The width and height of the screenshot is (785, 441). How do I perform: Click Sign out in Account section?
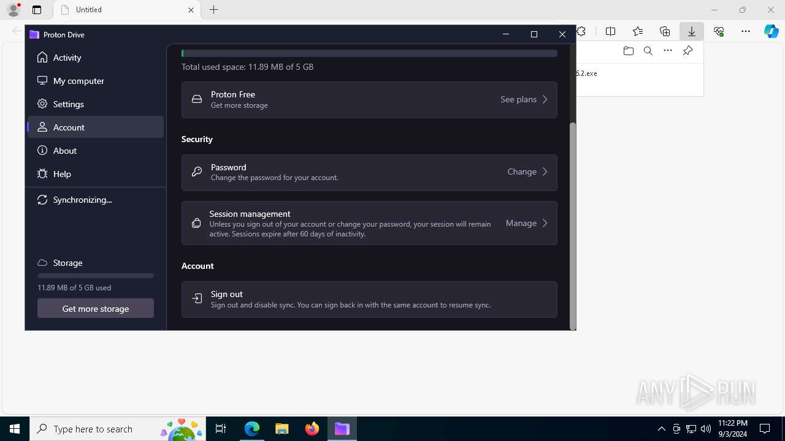coord(369,300)
